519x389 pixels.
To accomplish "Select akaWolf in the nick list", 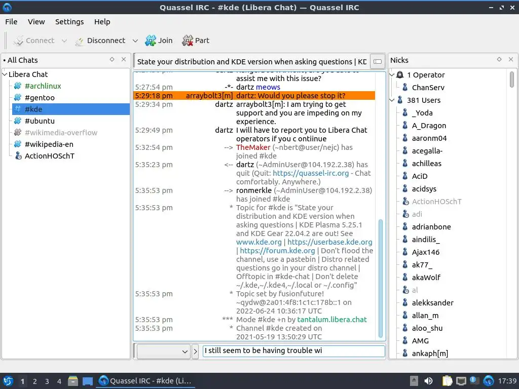I will click(426, 278).
